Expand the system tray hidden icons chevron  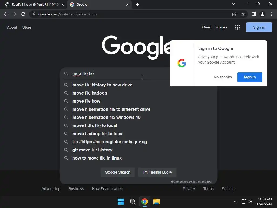[235, 201]
